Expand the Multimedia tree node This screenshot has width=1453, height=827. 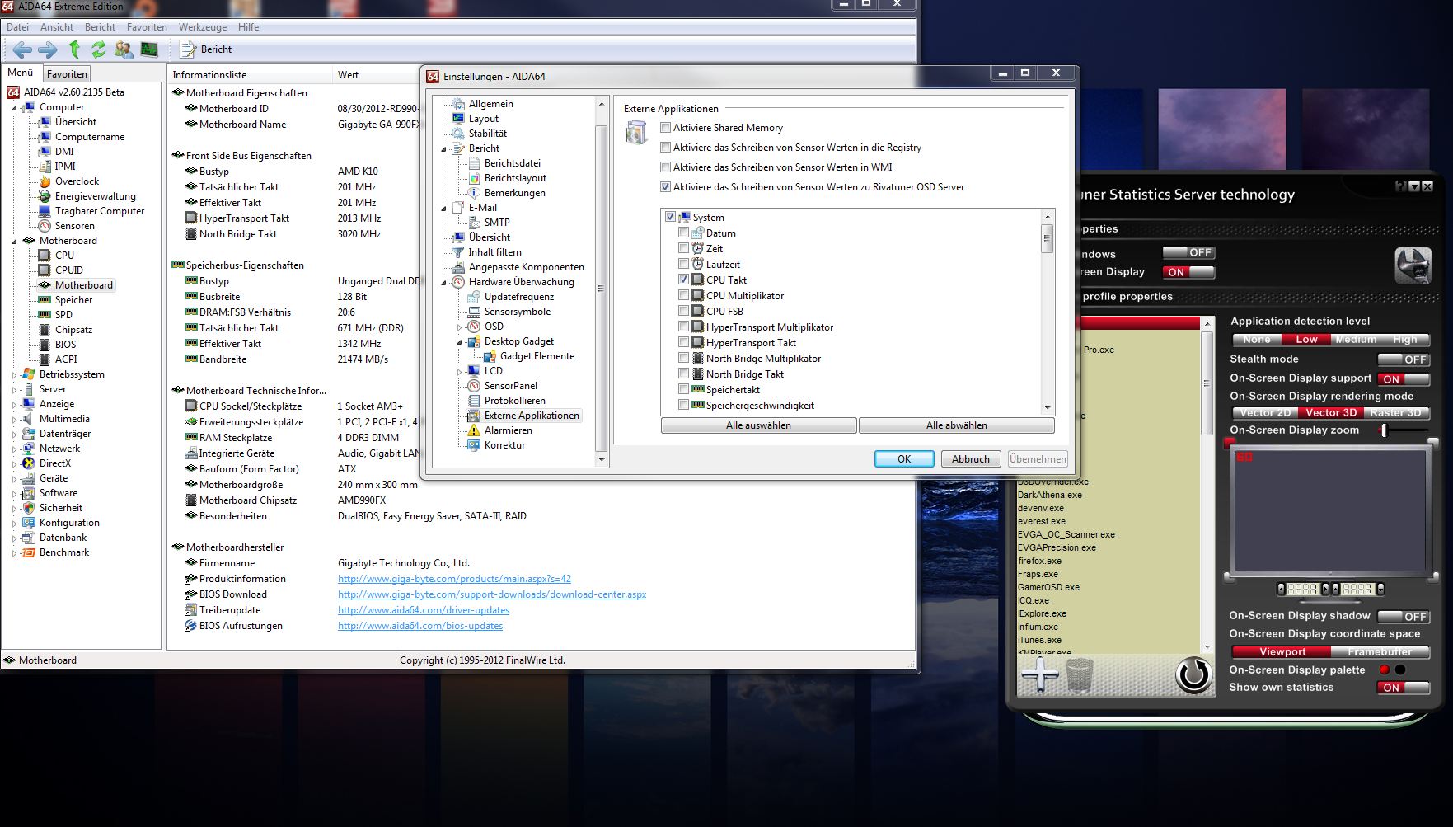coord(14,420)
